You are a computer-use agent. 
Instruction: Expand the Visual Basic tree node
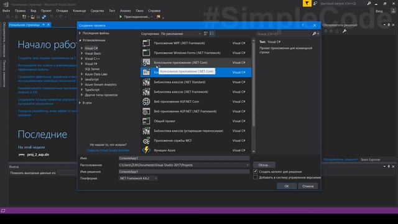pyautogui.click(x=81, y=54)
